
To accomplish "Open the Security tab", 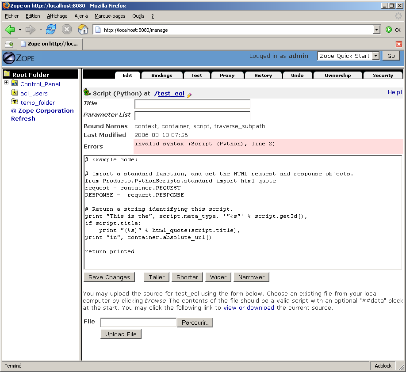I will click(x=383, y=75).
